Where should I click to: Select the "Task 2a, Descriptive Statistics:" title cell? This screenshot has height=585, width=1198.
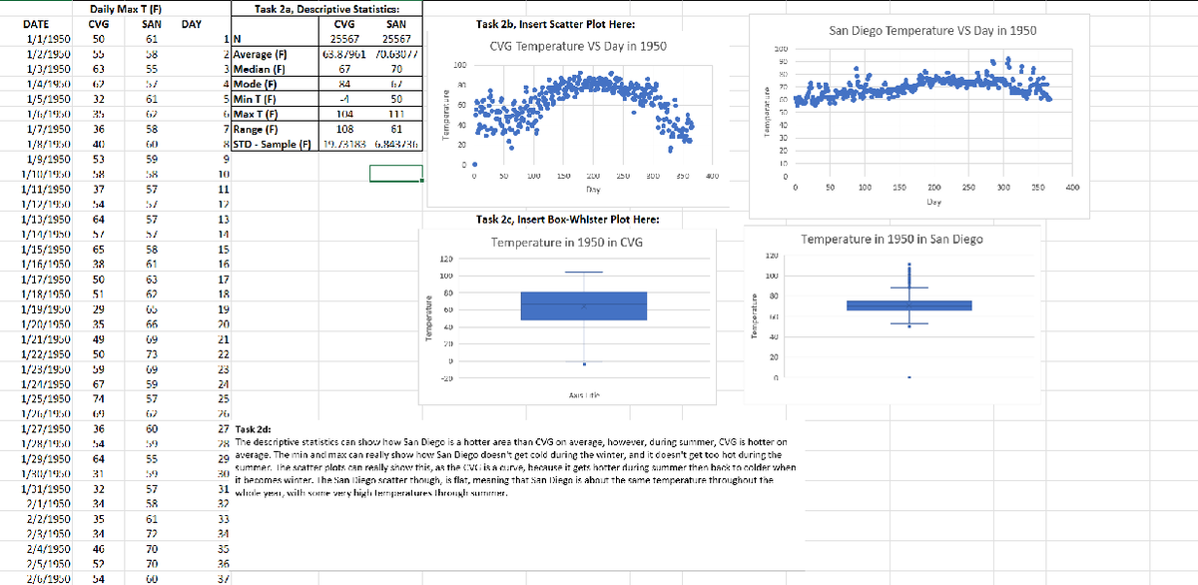click(325, 9)
